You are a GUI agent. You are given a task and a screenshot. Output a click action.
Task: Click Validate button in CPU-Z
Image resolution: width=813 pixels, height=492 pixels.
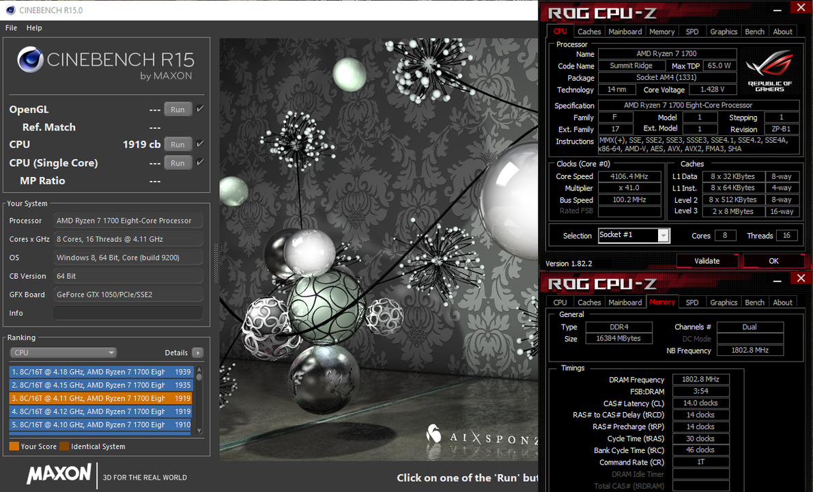point(707,261)
